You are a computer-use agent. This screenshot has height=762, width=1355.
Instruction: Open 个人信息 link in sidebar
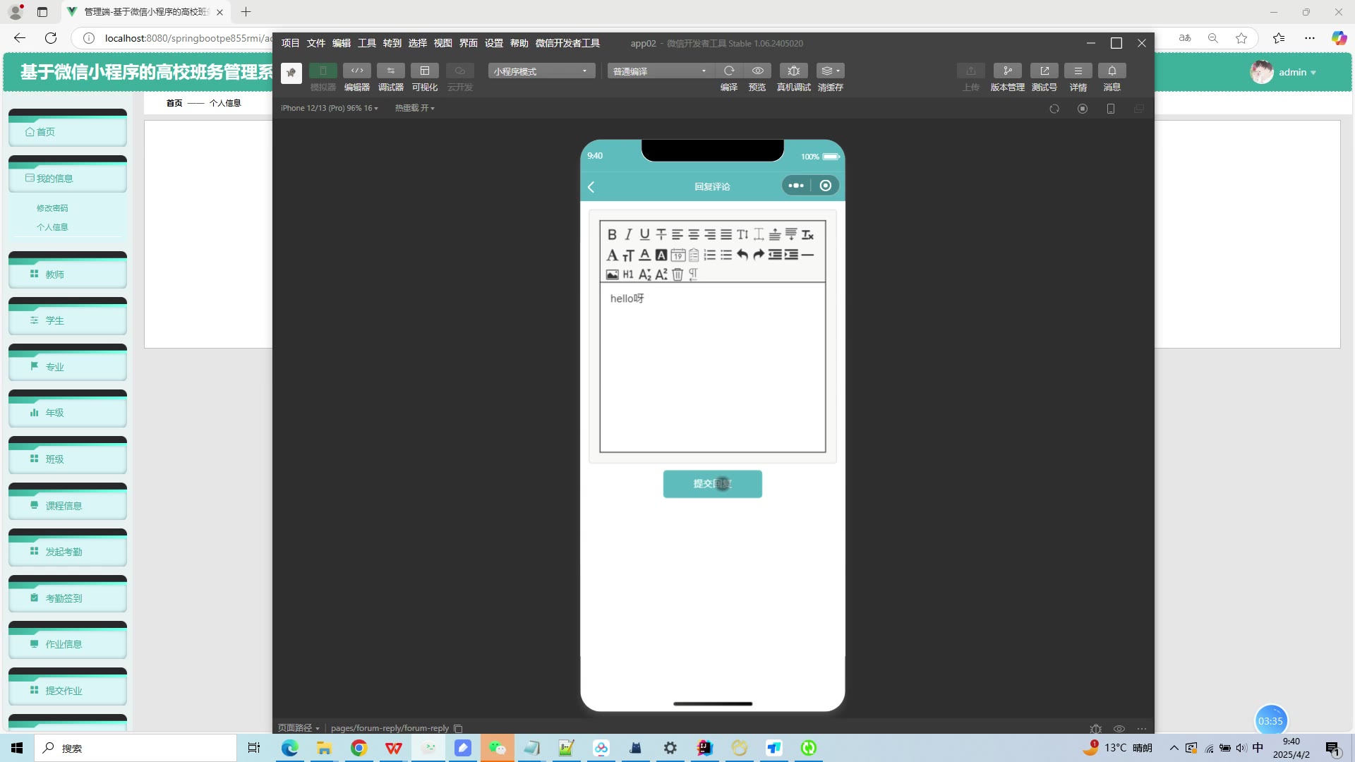pyautogui.click(x=52, y=227)
